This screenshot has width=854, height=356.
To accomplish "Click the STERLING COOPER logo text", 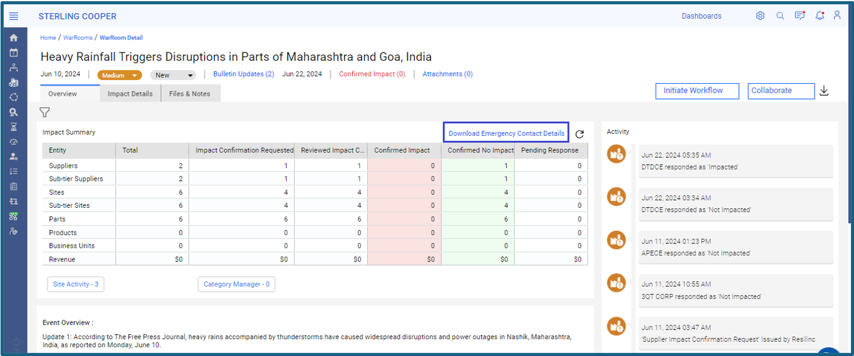I will [78, 16].
